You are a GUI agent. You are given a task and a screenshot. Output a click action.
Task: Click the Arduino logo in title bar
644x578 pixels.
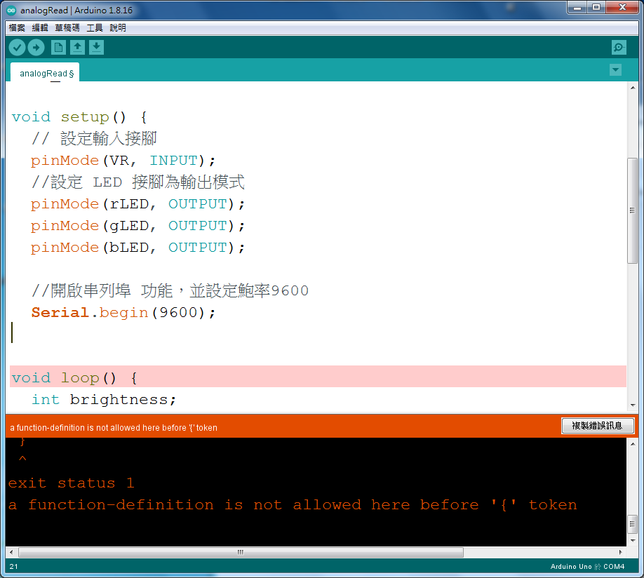[11, 11]
